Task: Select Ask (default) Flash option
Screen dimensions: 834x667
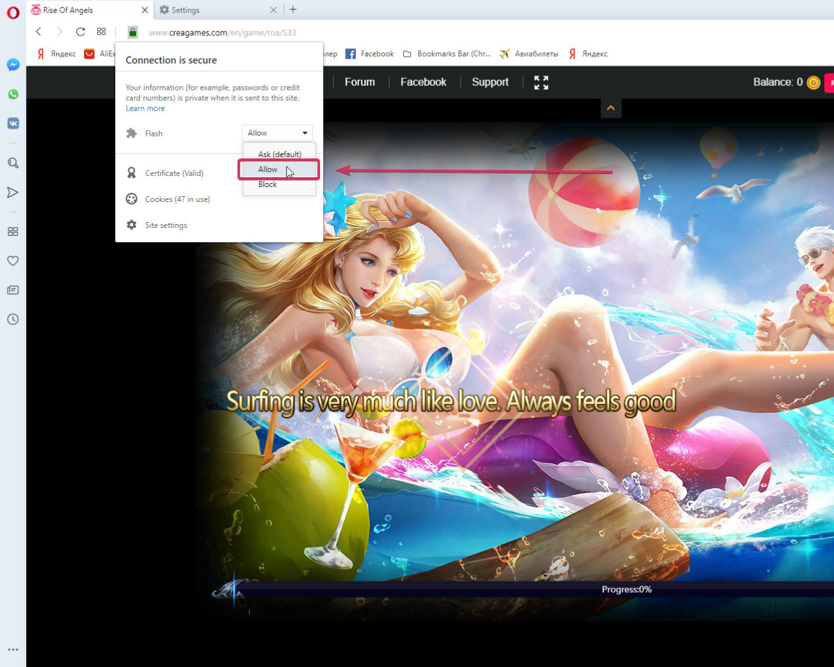Action: [x=280, y=154]
